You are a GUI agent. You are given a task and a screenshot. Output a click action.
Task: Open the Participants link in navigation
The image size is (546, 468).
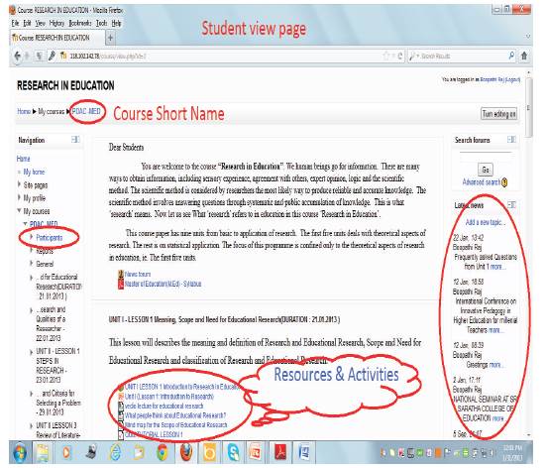pyautogui.click(x=50, y=238)
